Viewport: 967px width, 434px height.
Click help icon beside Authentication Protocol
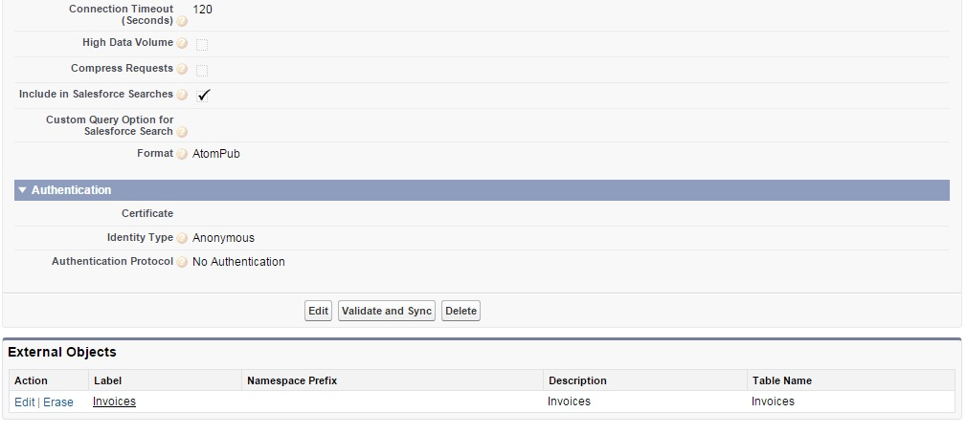click(x=182, y=262)
